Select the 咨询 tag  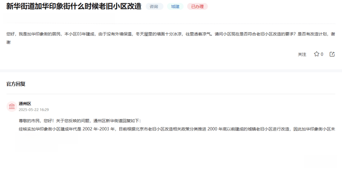[x=155, y=7]
